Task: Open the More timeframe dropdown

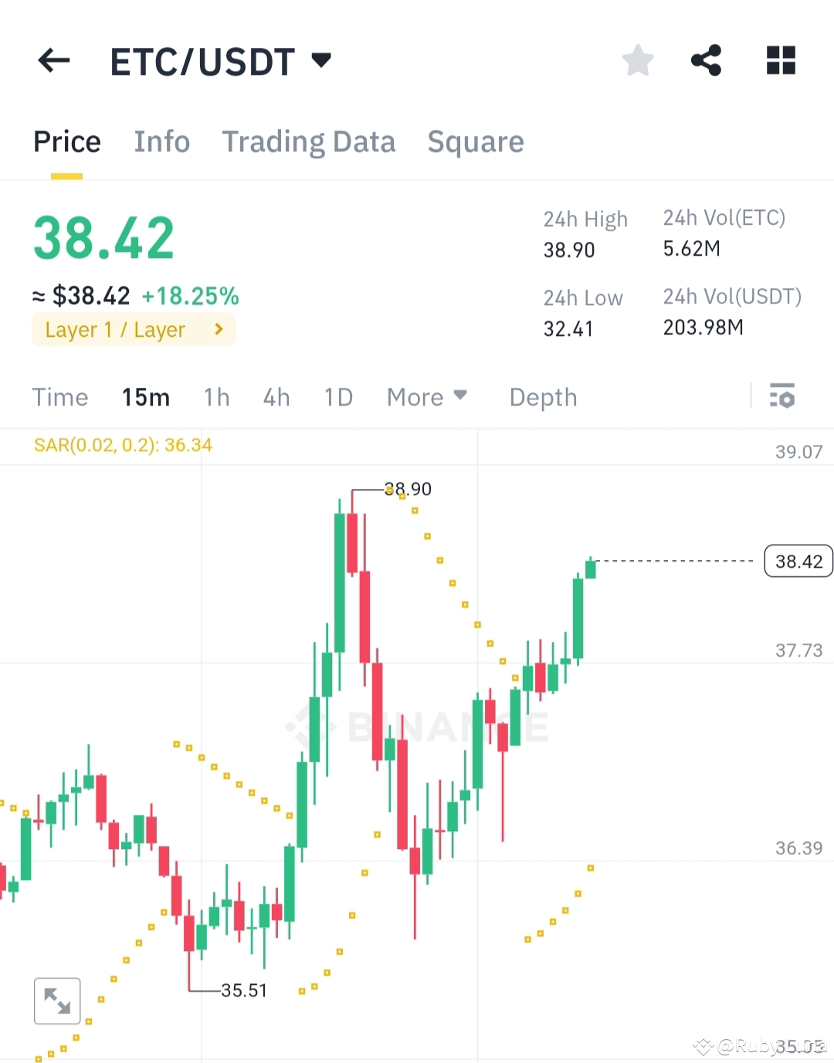Action: 426,396
